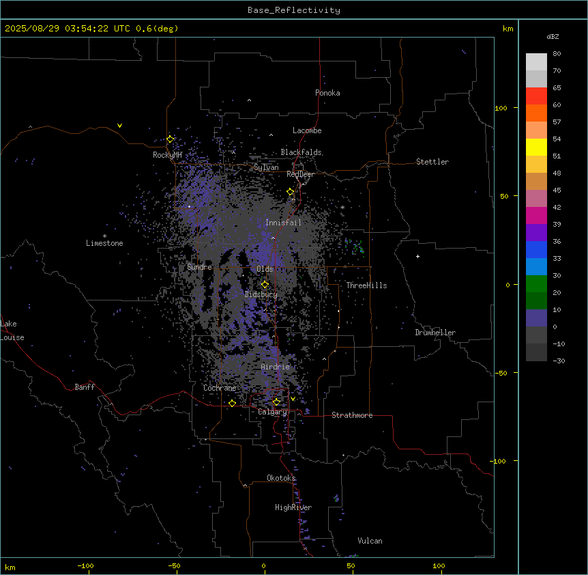This screenshot has height=575, width=588.
Task: Click the white plus marker northwest of Drumheller
Action: pyautogui.click(x=417, y=256)
